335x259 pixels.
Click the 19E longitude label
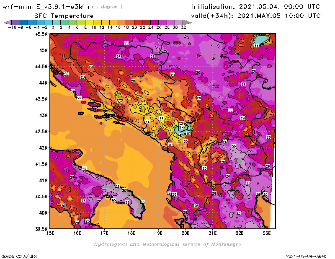158,233
